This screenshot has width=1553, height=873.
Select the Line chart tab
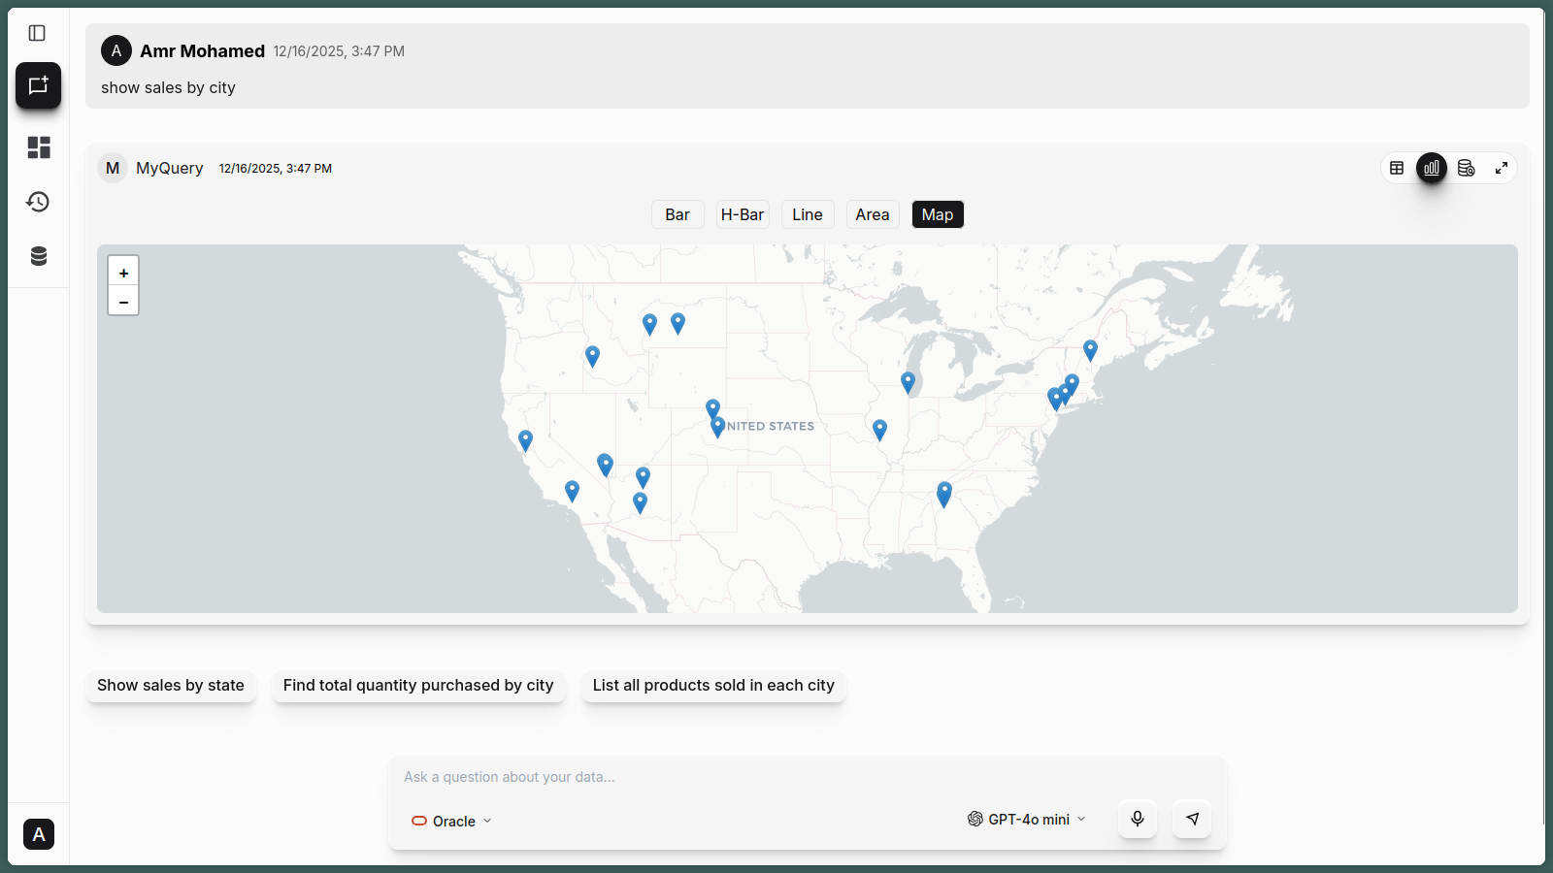[807, 214]
